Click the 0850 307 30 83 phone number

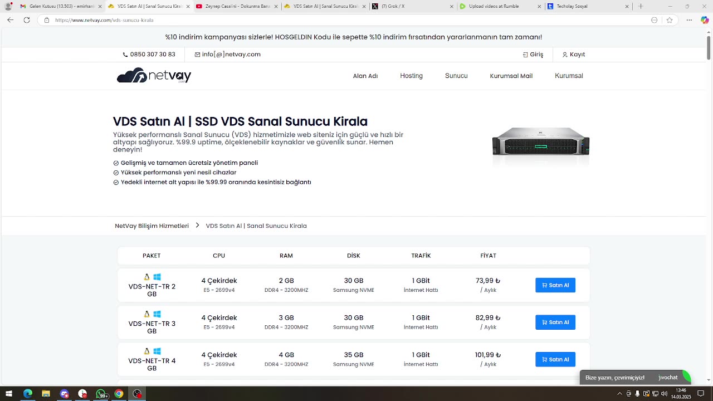point(149,55)
